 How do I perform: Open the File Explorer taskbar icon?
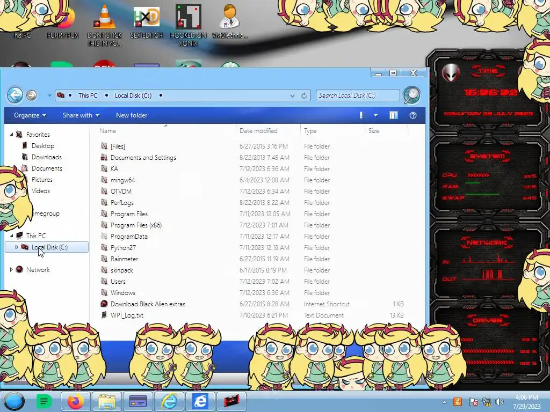point(107,401)
